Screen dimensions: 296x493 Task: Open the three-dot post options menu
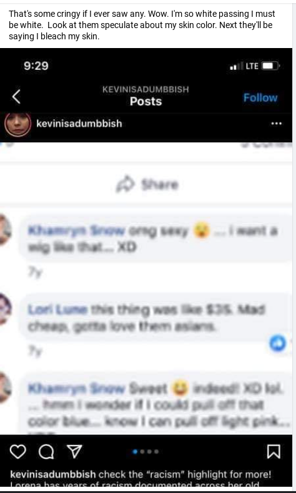pos(276,124)
